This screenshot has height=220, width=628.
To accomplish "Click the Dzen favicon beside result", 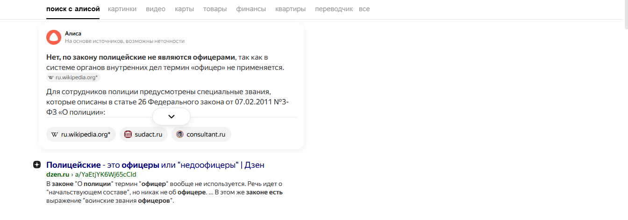I will pos(37,165).
